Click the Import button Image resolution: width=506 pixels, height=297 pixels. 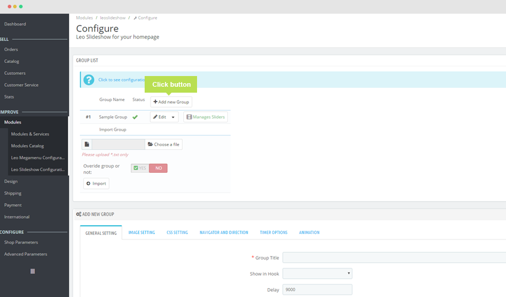point(96,184)
